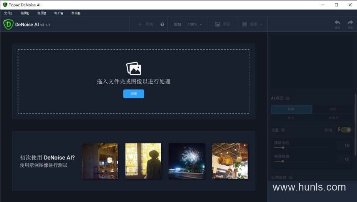Image resolution: width=357 pixels, height=202 pixels.
Task: Click the undo arrow icon
Action: click(x=337, y=23)
